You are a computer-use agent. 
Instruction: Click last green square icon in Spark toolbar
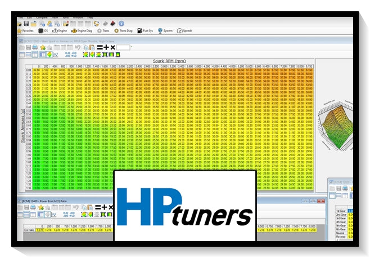point(118,55)
